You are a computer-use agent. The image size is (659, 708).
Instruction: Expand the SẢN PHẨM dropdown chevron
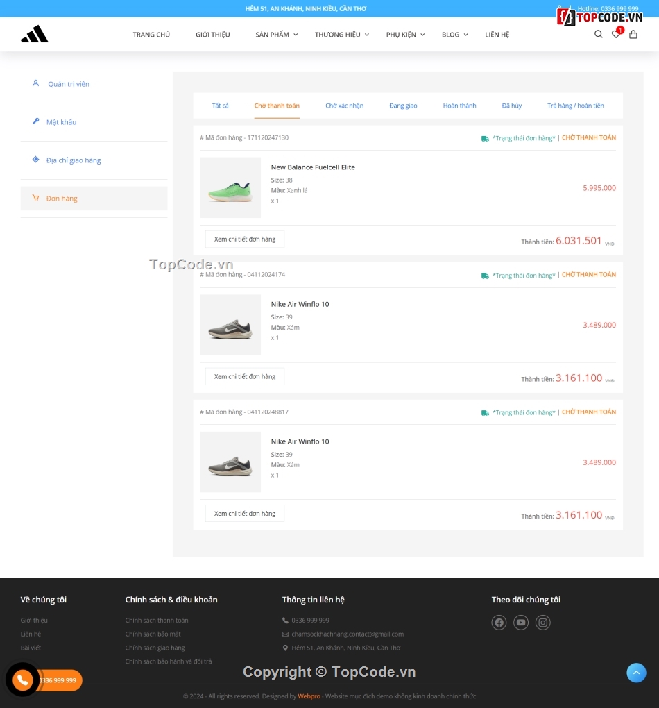pyautogui.click(x=296, y=35)
